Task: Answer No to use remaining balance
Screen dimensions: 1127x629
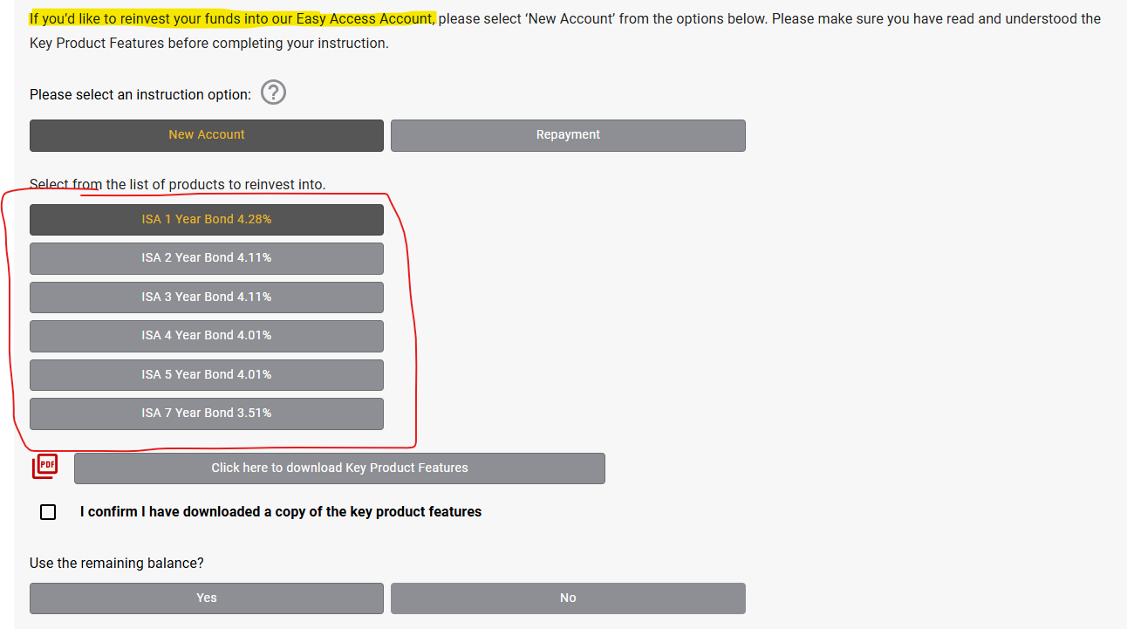Action: pos(568,598)
